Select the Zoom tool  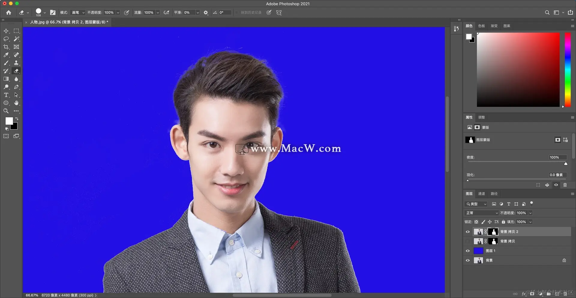(x=6, y=111)
